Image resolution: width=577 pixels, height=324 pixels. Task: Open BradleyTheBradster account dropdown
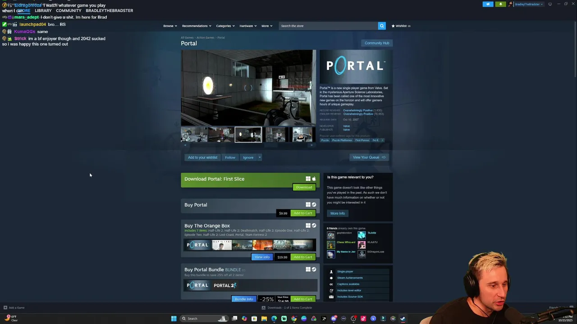click(x=529, y=4)
